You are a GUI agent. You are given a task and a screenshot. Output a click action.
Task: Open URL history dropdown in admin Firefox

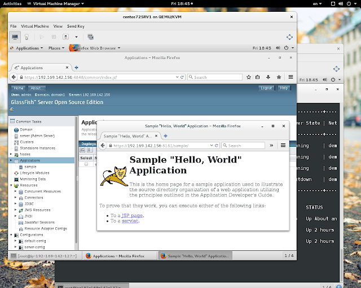[177, 77]
